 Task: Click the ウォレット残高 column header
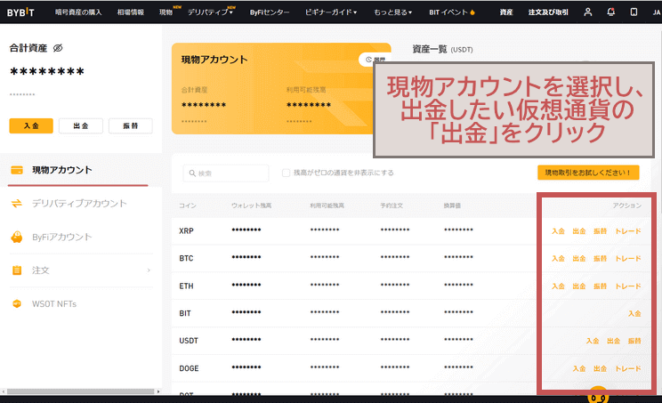click(251, 206)
